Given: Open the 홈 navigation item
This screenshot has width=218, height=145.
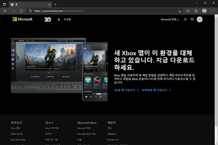Looking at the screenshot, I should 59,19.
